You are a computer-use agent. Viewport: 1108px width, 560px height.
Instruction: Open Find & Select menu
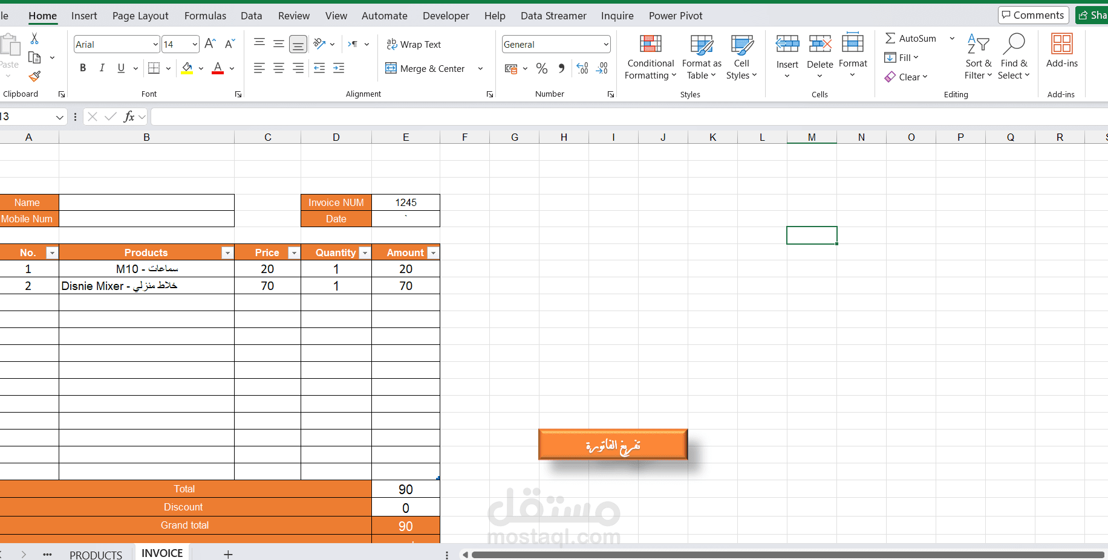[x=1014, y=57]
